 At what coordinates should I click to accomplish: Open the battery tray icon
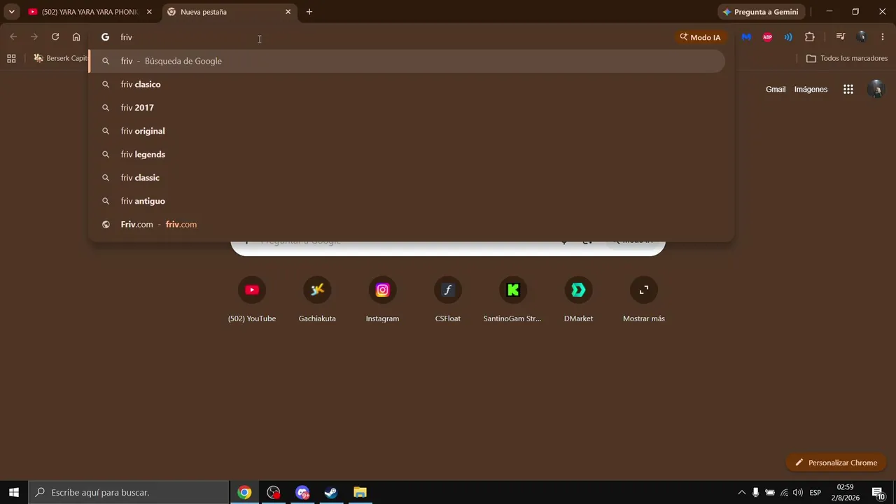click(x=770, y=493)
